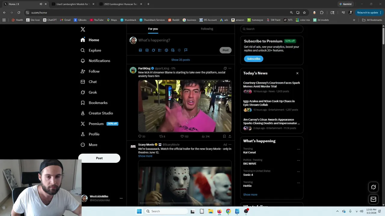
Task: Open Grok in sidebar
Action: pos(89,92)
